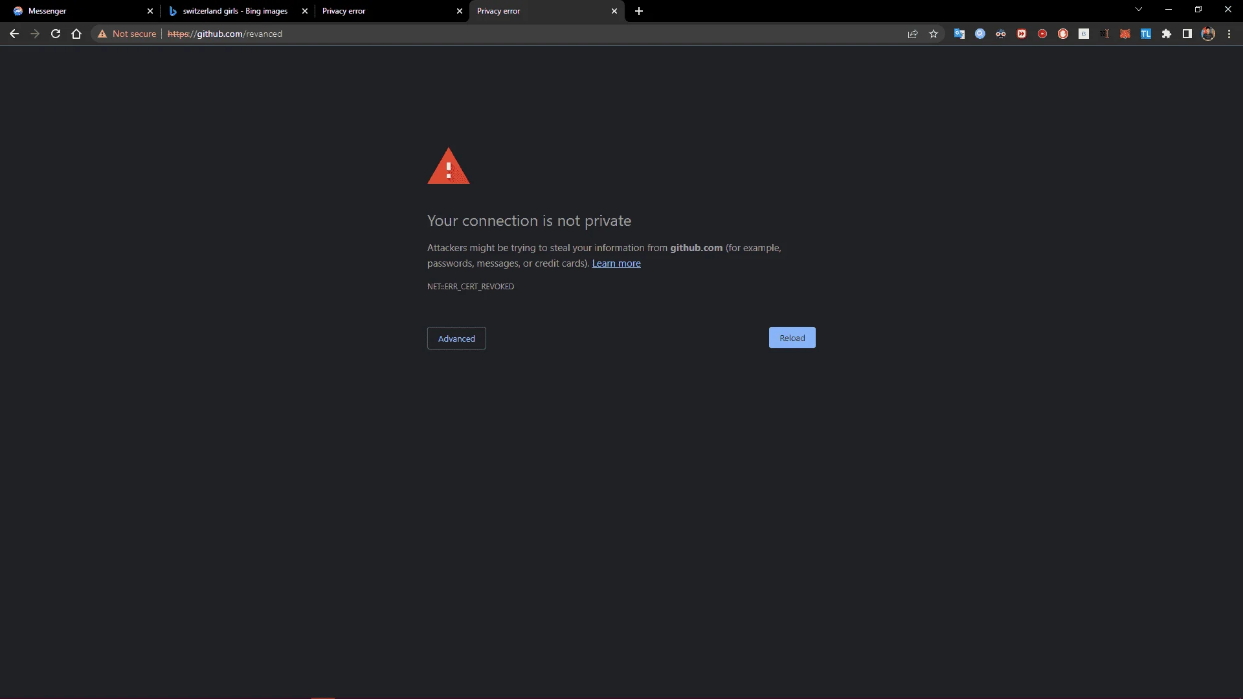The image size is (1243, 699).
Task: Follow the Learn more link
Action: [616, 263]
